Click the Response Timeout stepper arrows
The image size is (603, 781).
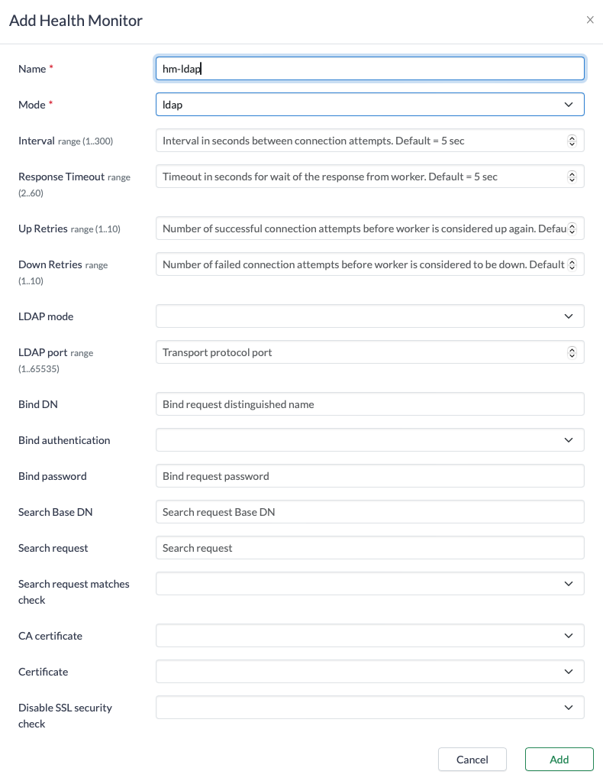(x=572, y=177)
